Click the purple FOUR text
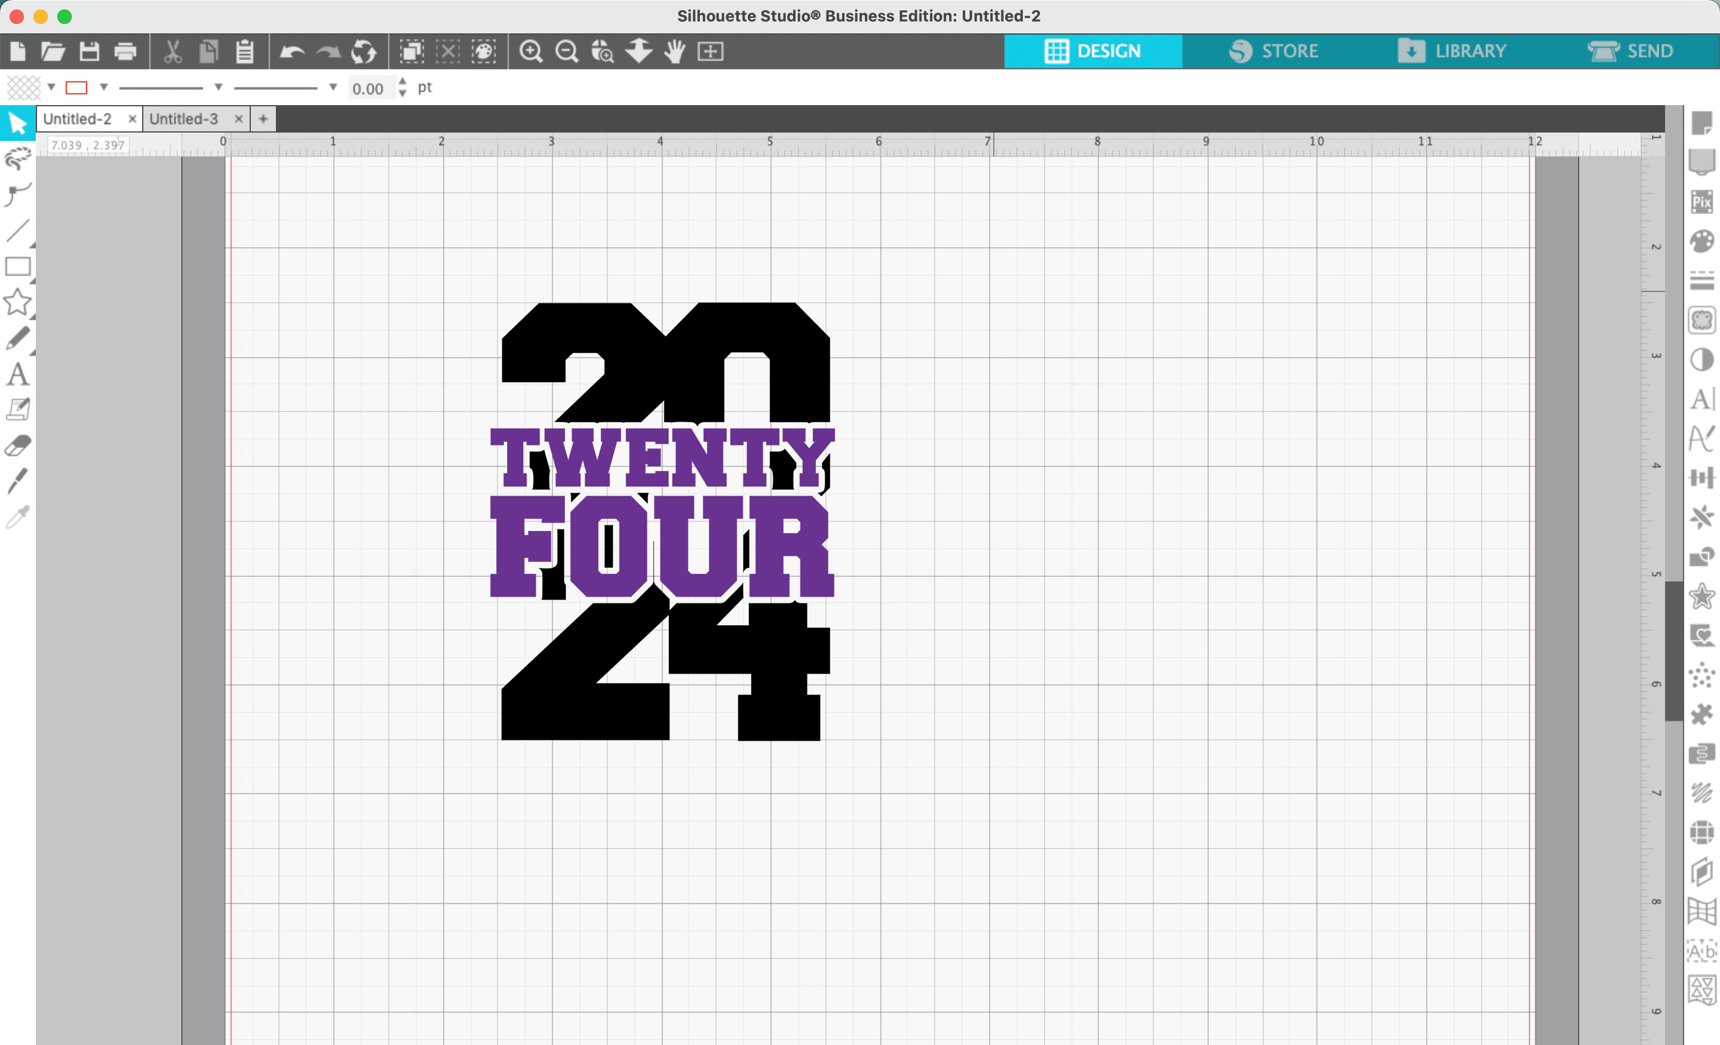 point(662,546)
